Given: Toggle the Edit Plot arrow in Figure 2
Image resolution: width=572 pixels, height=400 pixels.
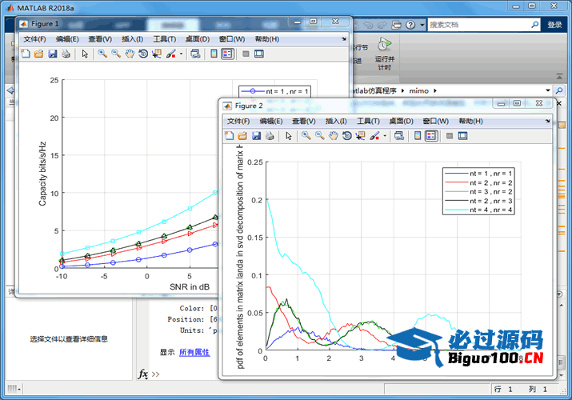Looking at the screenshot, I should coord(288,136).
